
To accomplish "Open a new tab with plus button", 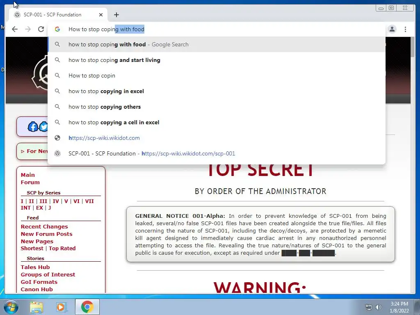I will pyautogui.click(x=116, y=15).
